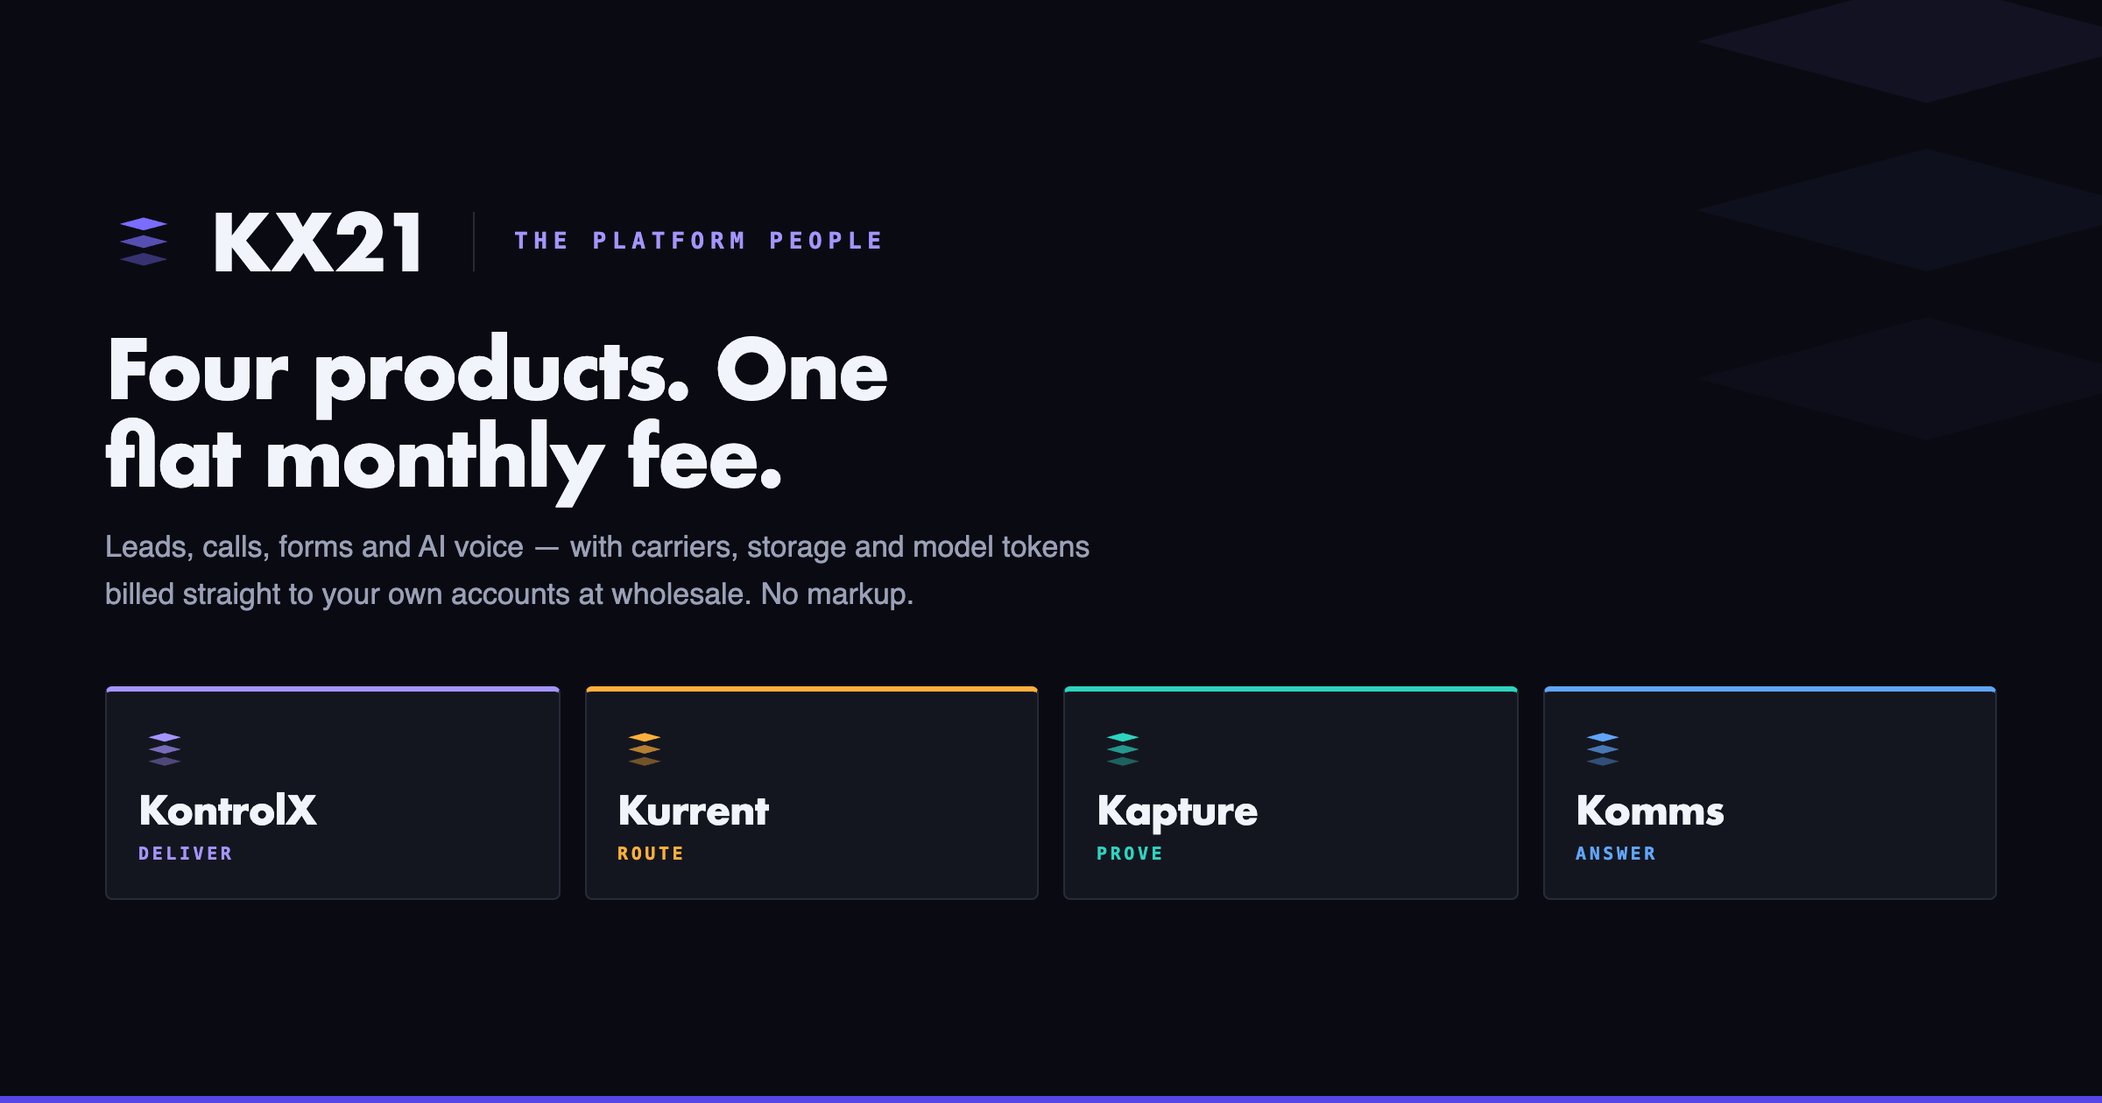The image size is (2102, 1103).
Task: Click the PROVE label under Kapture
Action: [1130, 854]
